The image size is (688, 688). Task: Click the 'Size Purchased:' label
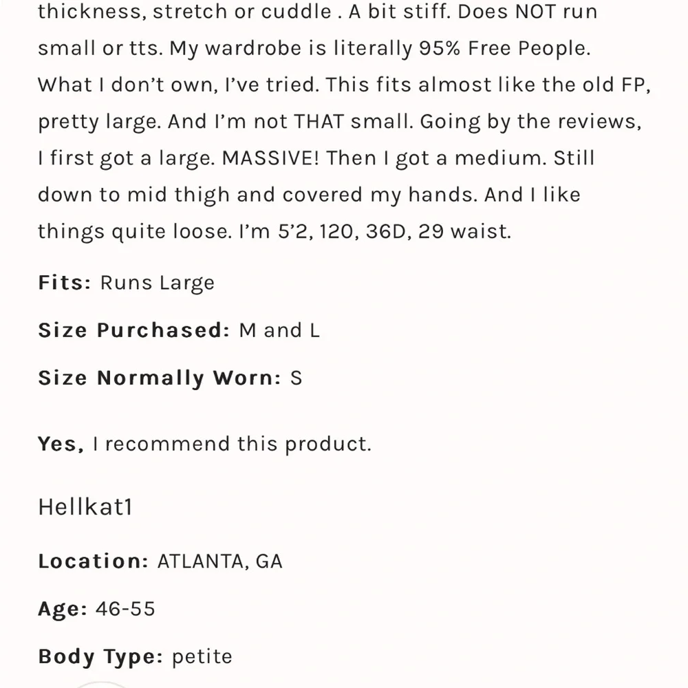pyautogui.click(x=134, y=330)
